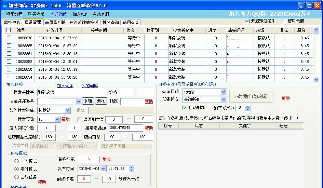The width and height of the screenshot is (323, 188).
Task: Select the 定时模式 radio button
Action: click(x=16, y=169)
